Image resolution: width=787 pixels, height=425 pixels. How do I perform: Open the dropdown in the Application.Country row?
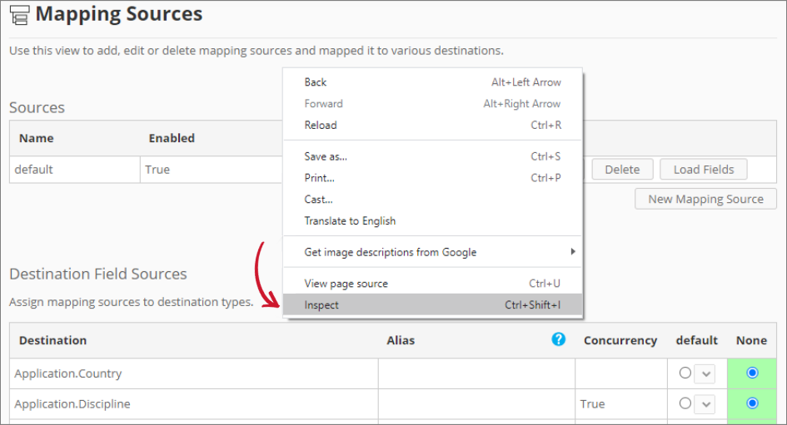pos(705,374)
